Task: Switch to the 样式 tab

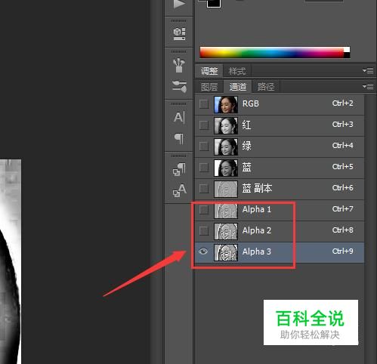Action: coord(237,71)
